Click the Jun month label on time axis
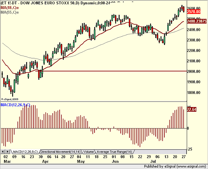The width and height of the screenshot is (208, 169). point(115,161)
